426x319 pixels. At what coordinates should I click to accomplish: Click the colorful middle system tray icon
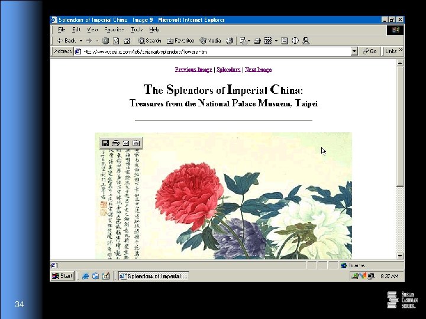click(x=363, y=276)
